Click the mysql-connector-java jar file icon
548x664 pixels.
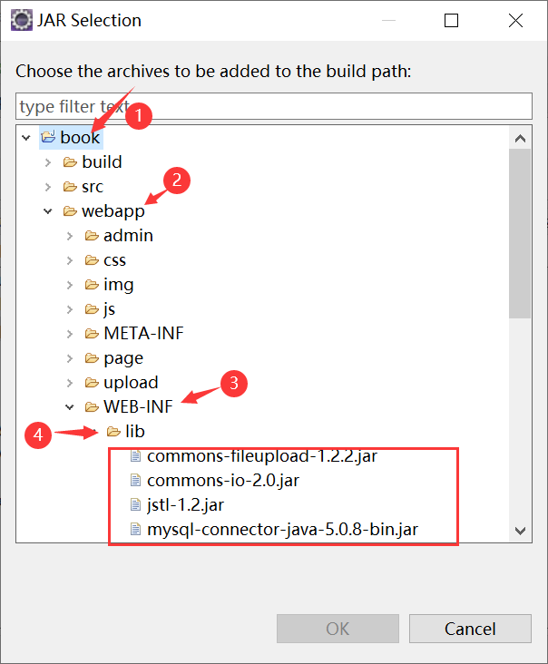pos(136,529)
